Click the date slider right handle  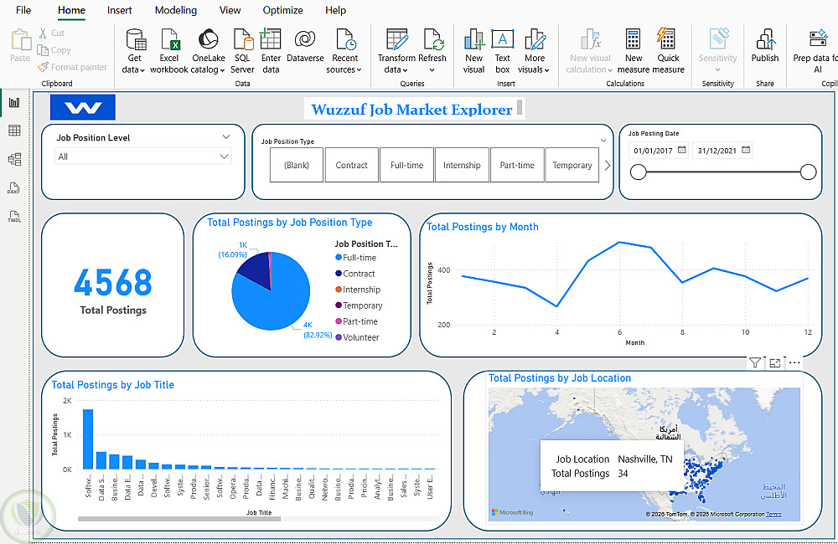click(x=808, y=172)
